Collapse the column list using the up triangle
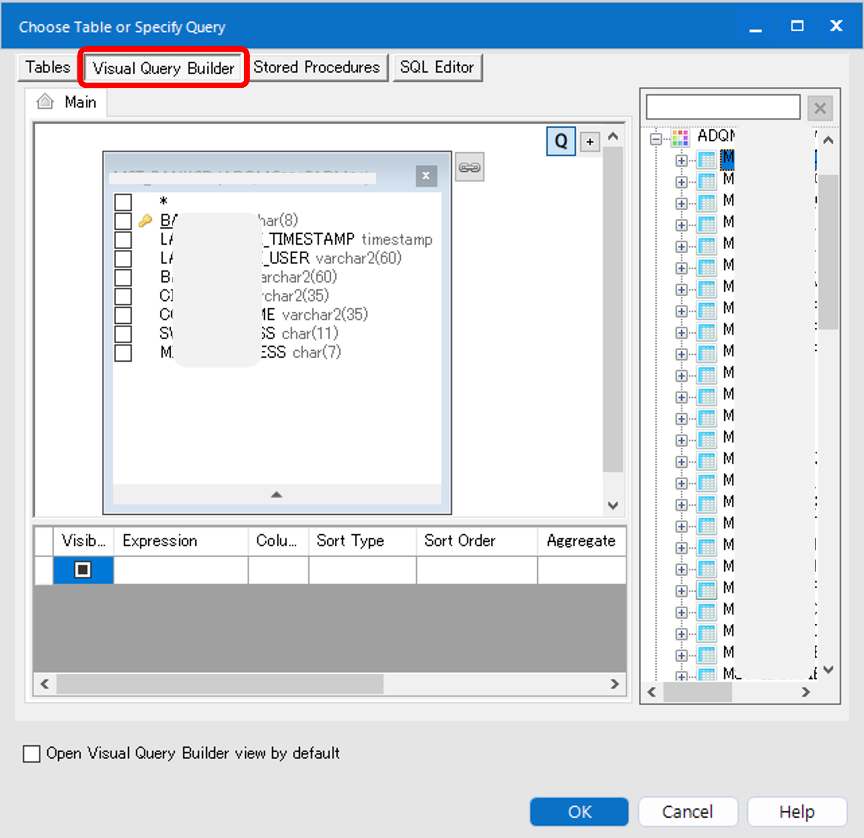The image size is (864, 838). click(276, 494)
